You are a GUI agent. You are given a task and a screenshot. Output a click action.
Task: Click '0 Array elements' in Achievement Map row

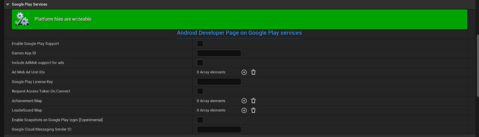(x=211, y=101)
